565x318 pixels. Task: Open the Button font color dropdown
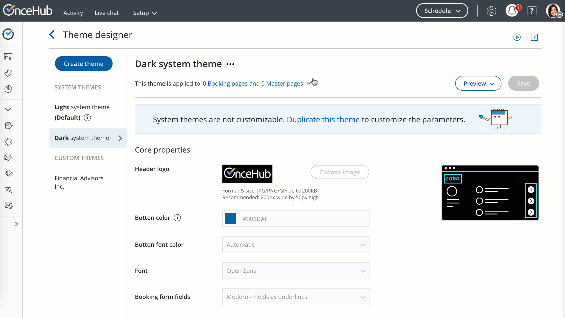point(295,245)
